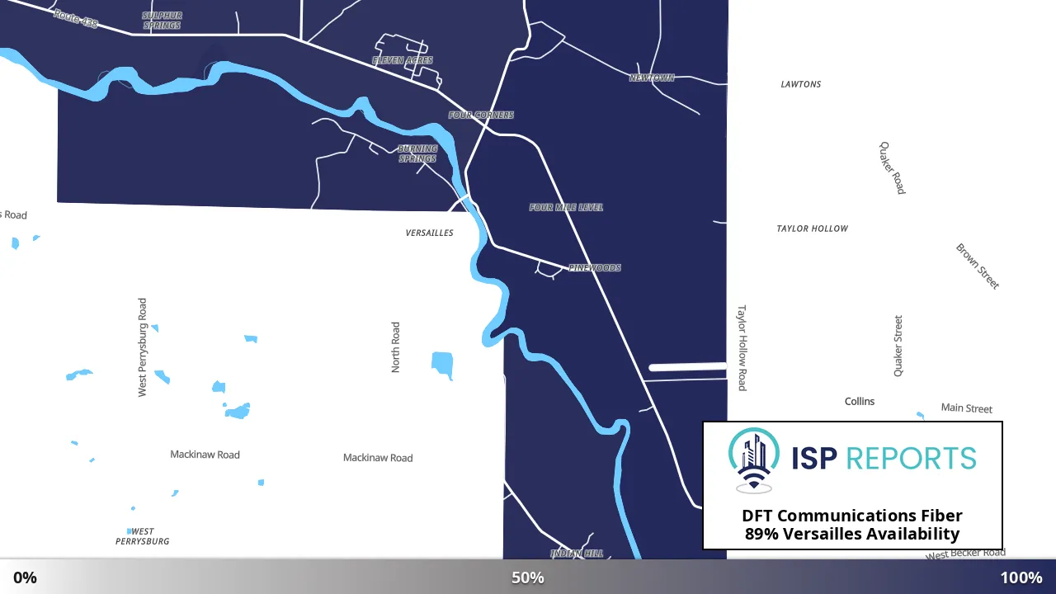Viewport: 1056px width, 594px height.
Task: Select the FOUR CORNERS map label
Action: (481, 115)
